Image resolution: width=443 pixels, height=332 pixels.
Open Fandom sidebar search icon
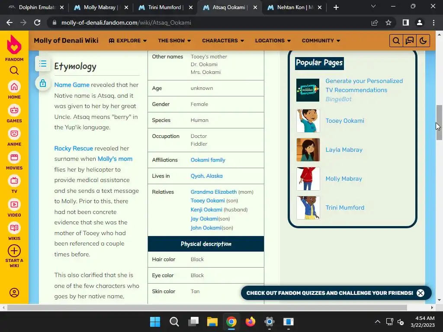pos(14,70)
